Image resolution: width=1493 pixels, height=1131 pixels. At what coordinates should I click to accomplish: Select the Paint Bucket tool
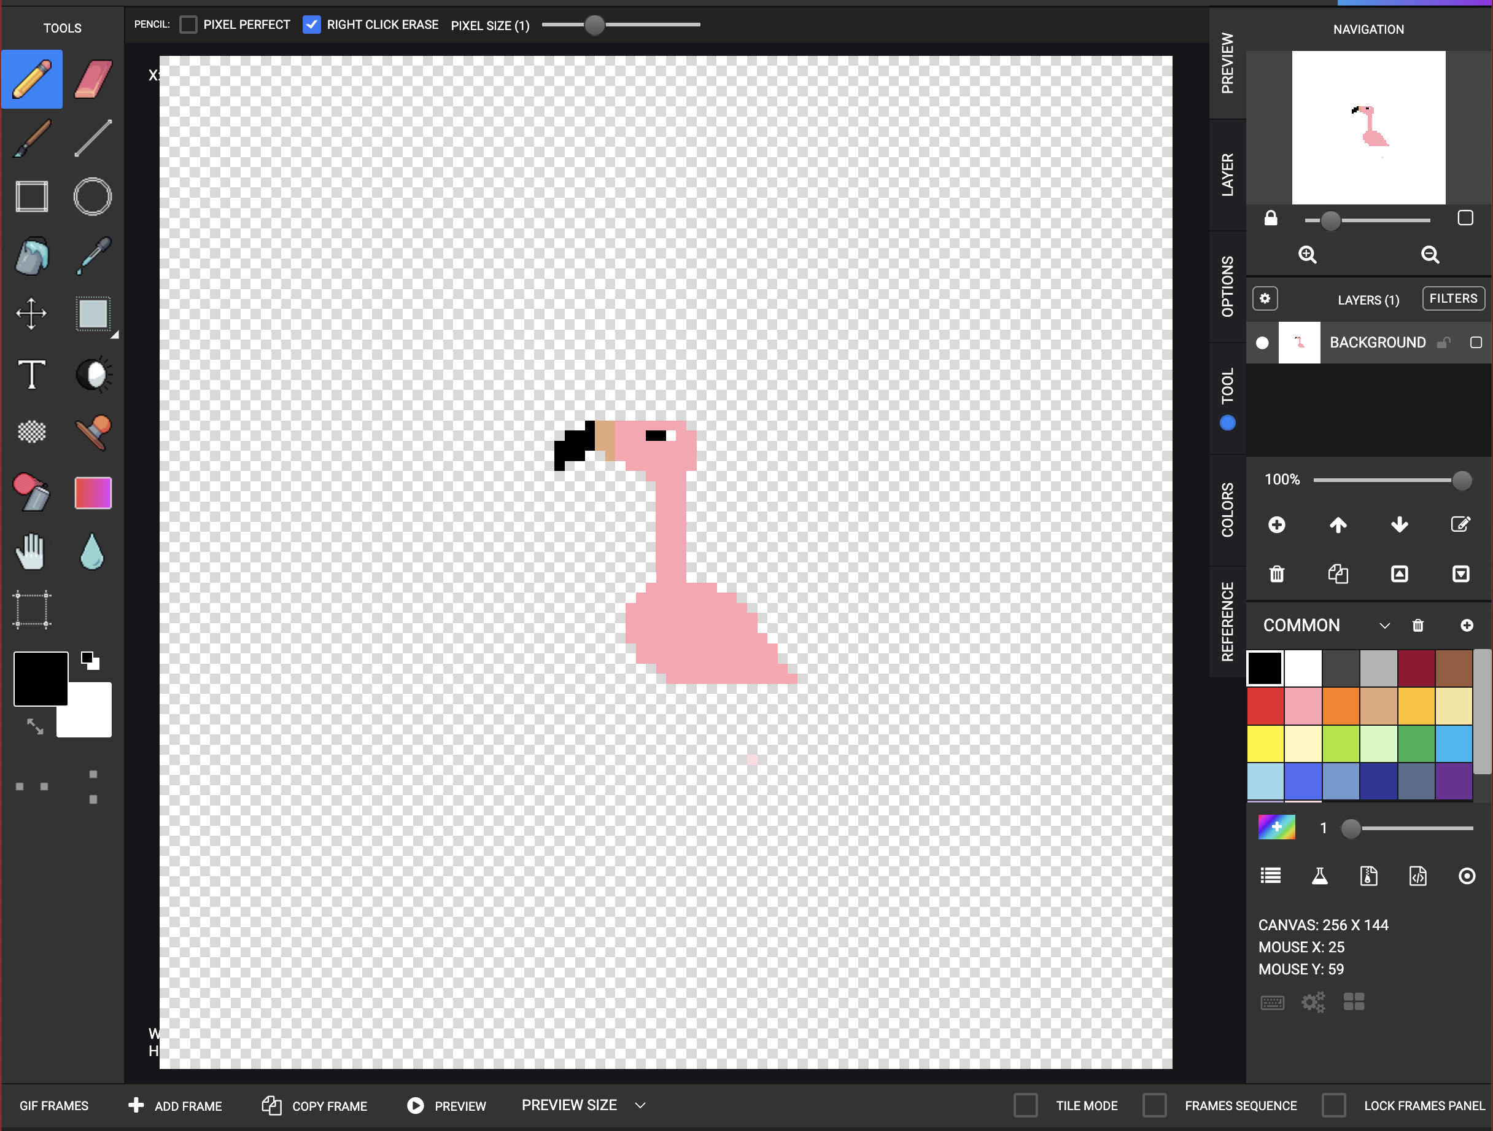pos(31,257)
